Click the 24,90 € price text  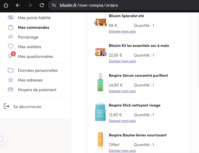[116, 85]
